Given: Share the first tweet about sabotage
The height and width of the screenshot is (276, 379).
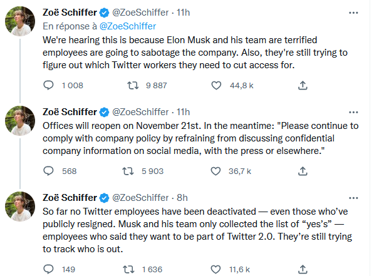Looking at the screenshot, I should click(303, 85).
